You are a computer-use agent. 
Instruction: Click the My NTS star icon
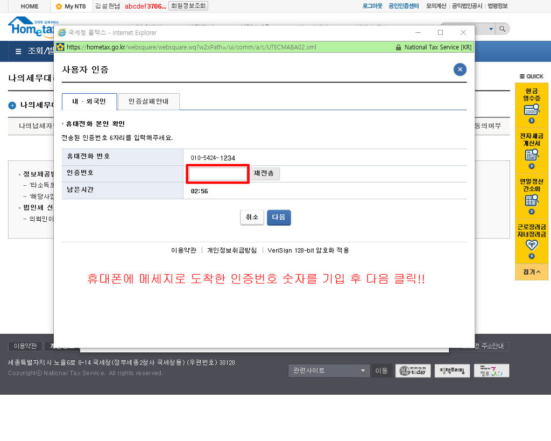tap(59, 6)
